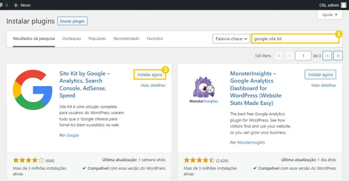The width and height of the screenshot is (349, 181).
Task: Go to the next results page arrow
Action: 327,56
